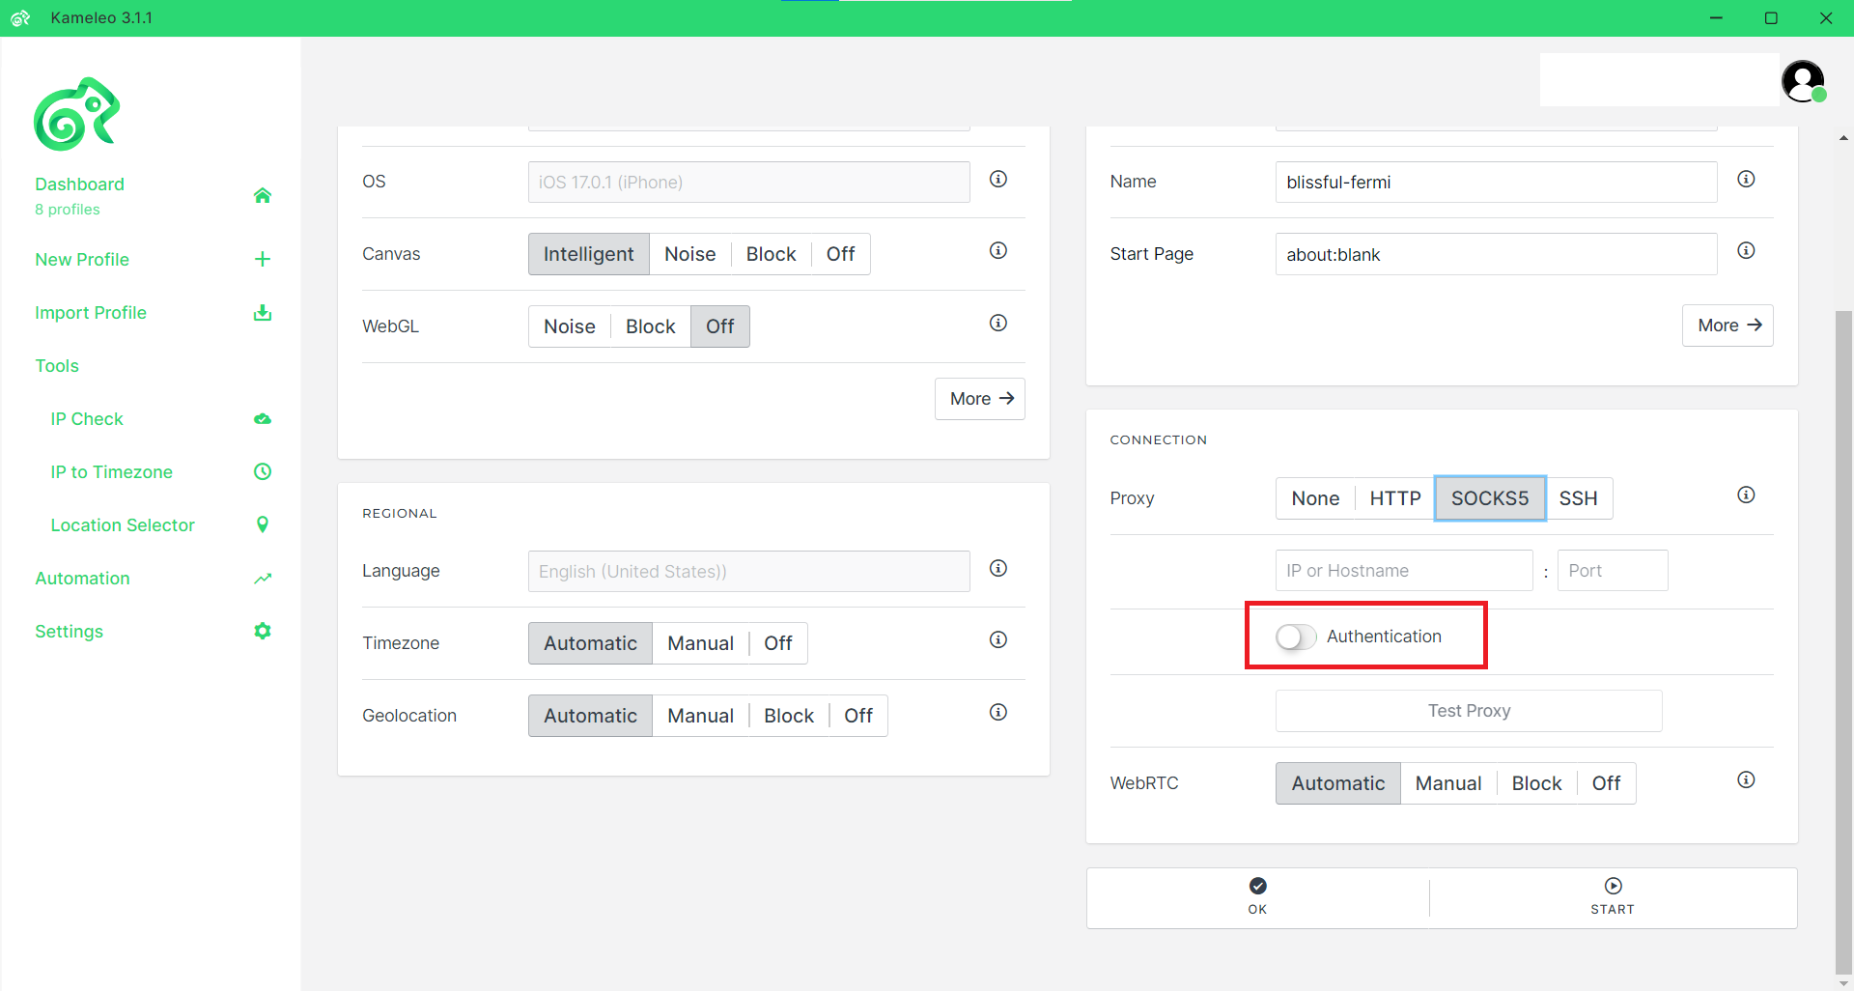1854x991 pixels.
Task: Click the plus icon beside New Profile
Action: (262, 259)
